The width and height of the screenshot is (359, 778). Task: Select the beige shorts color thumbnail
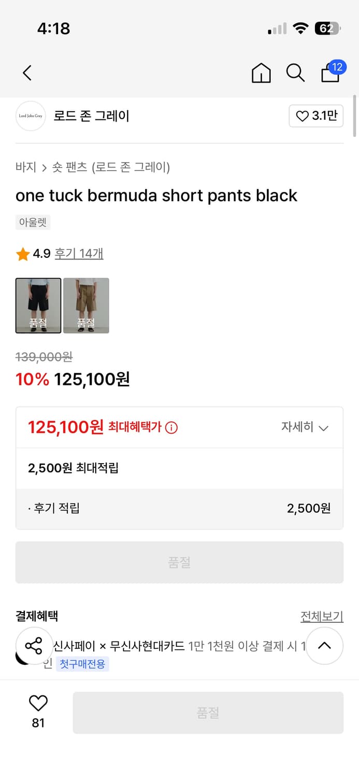(x=86, y=305)
